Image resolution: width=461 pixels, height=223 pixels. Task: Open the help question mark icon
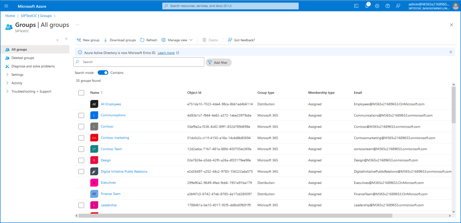pos(387,6)
